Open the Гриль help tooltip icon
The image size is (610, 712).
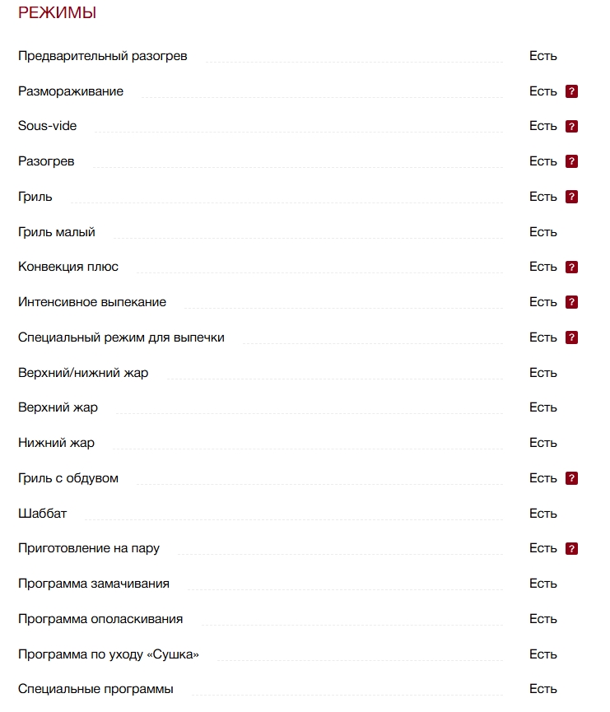tap(571, 197)
